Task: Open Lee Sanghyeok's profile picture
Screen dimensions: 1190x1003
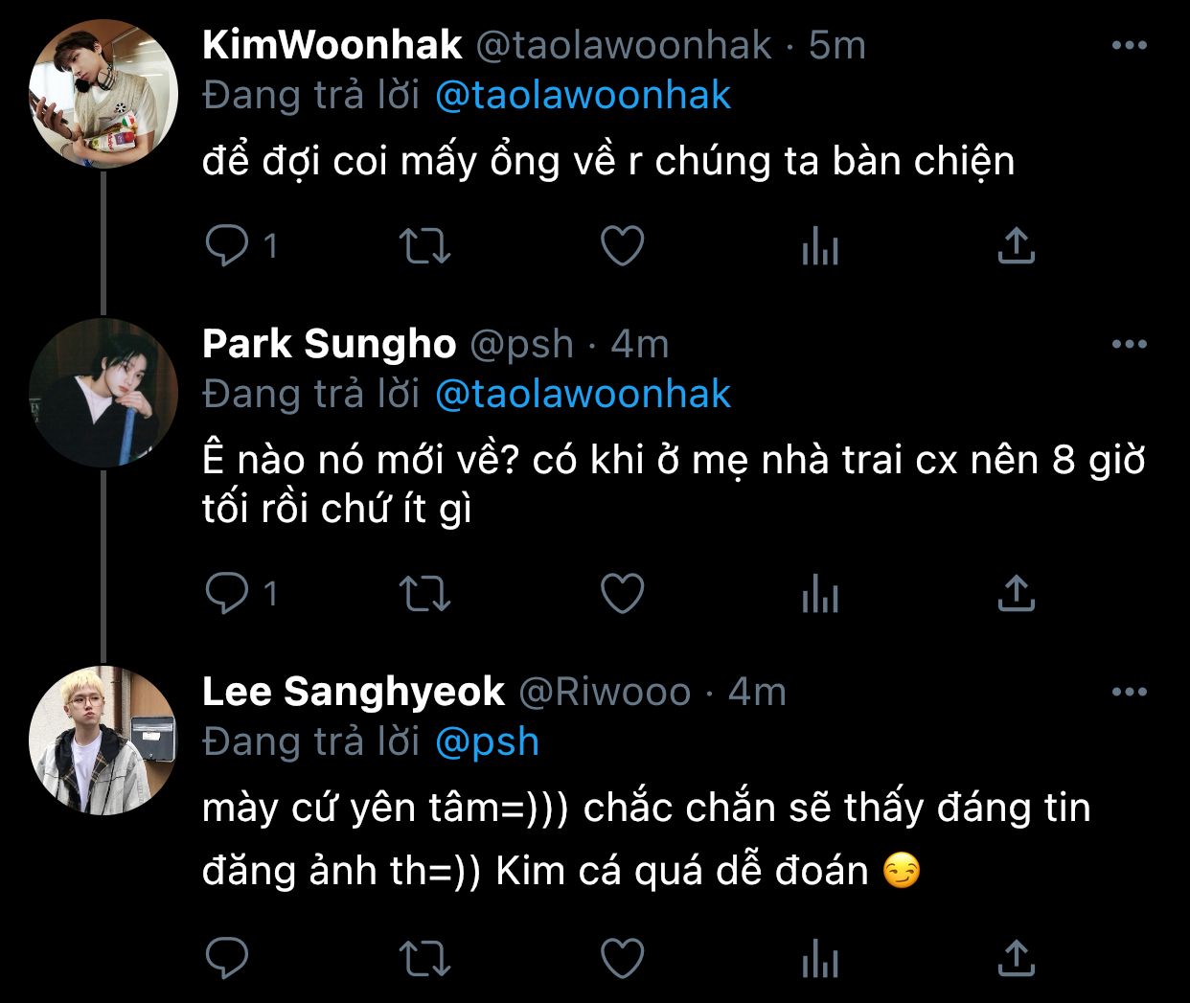Action: pyautogui.click(x=103, y=741)
